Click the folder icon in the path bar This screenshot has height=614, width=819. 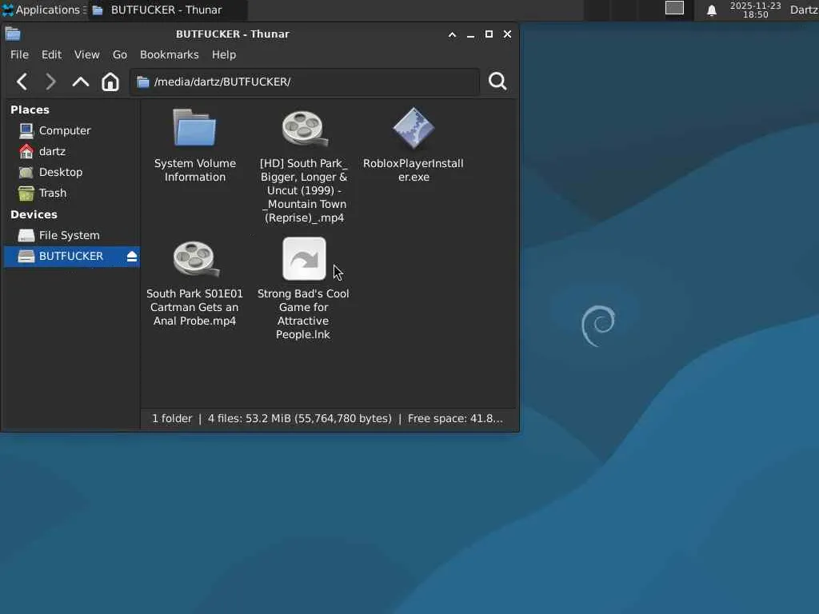point(142,82)
